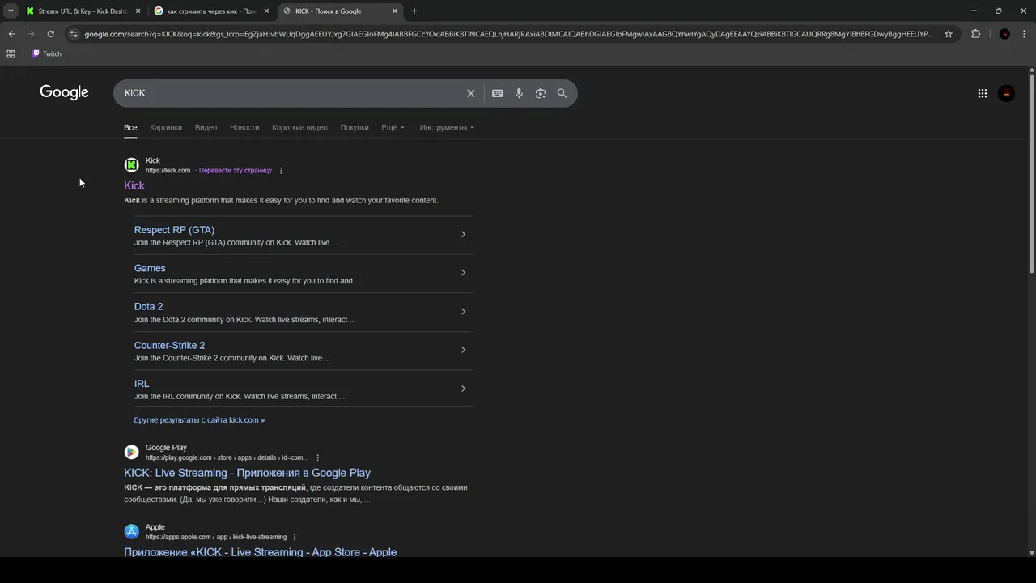Click the browser address bar URL
The image size is (1036, 583).
[508, 34]
